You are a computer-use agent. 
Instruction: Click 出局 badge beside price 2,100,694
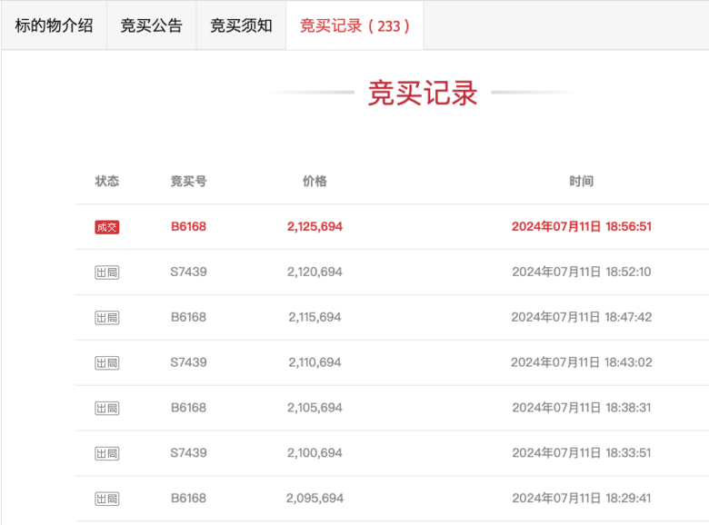click(107, 453)
